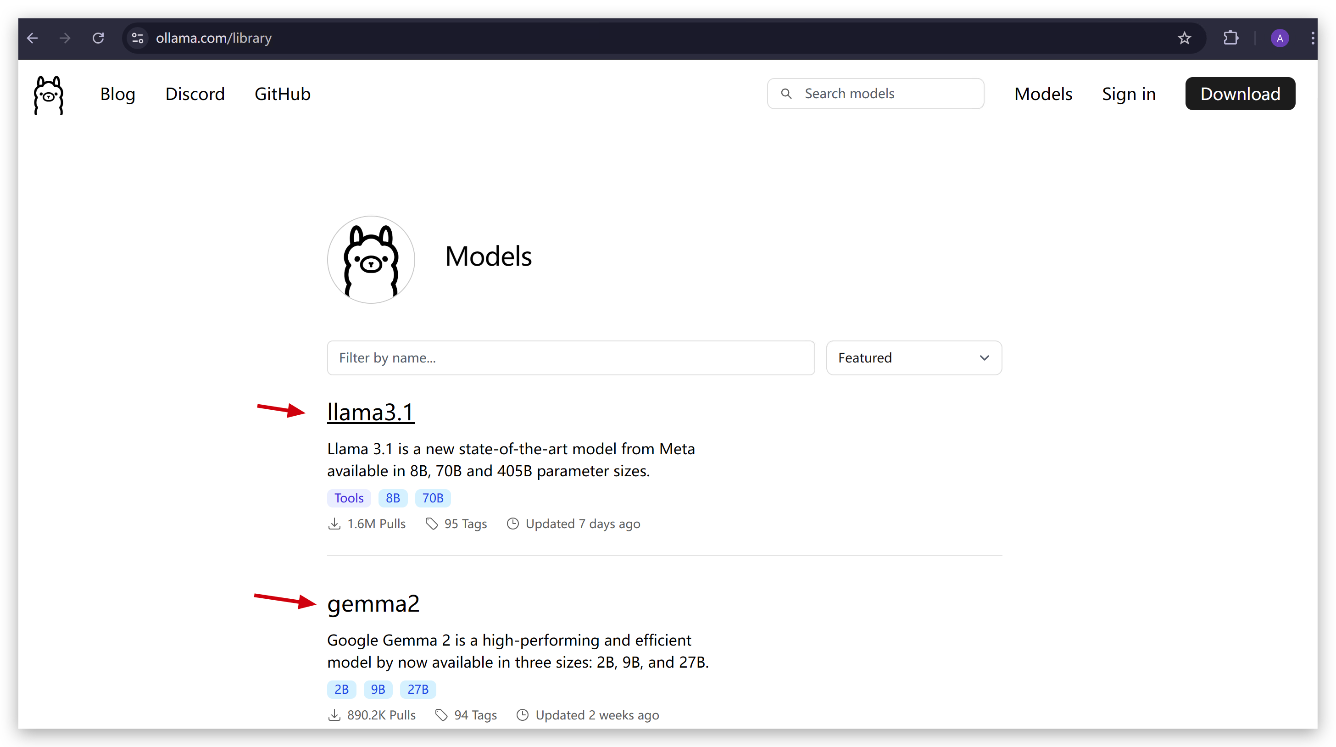
Task: Focus the Filter by name field
Action: 570,358
